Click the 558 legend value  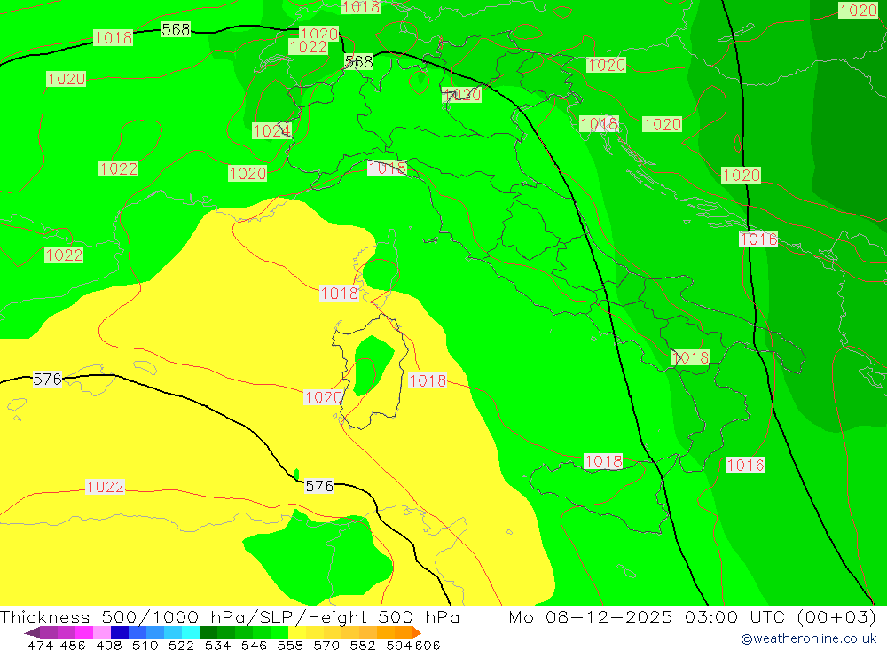point(290,645)
